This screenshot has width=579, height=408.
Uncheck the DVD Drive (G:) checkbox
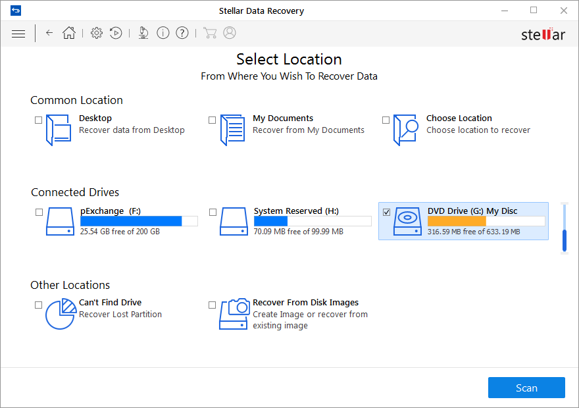[x=387, y=213]
